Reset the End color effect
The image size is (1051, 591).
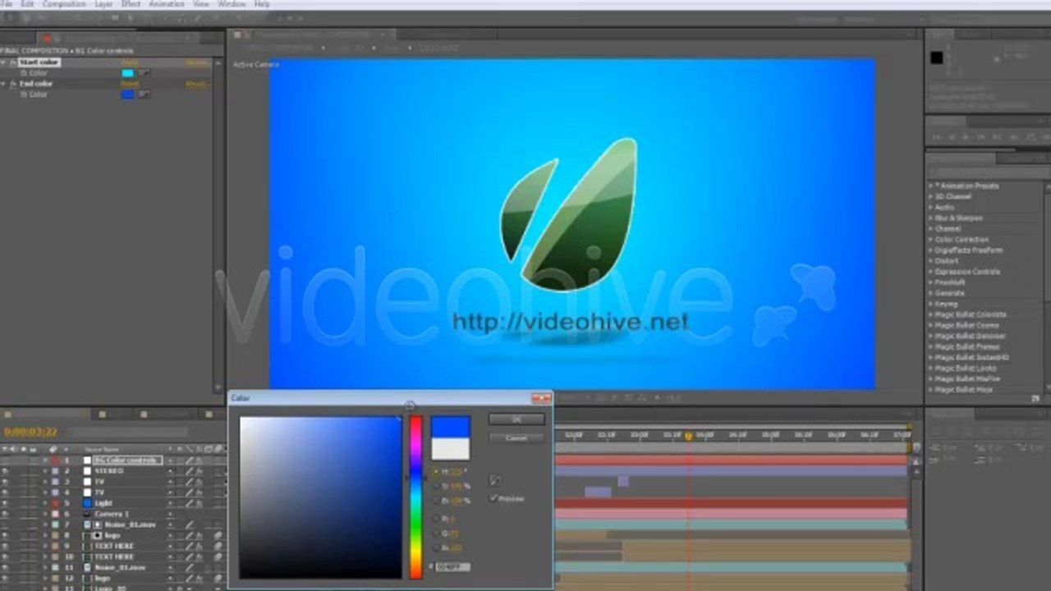pyautogui.click(x=130, y=84)
